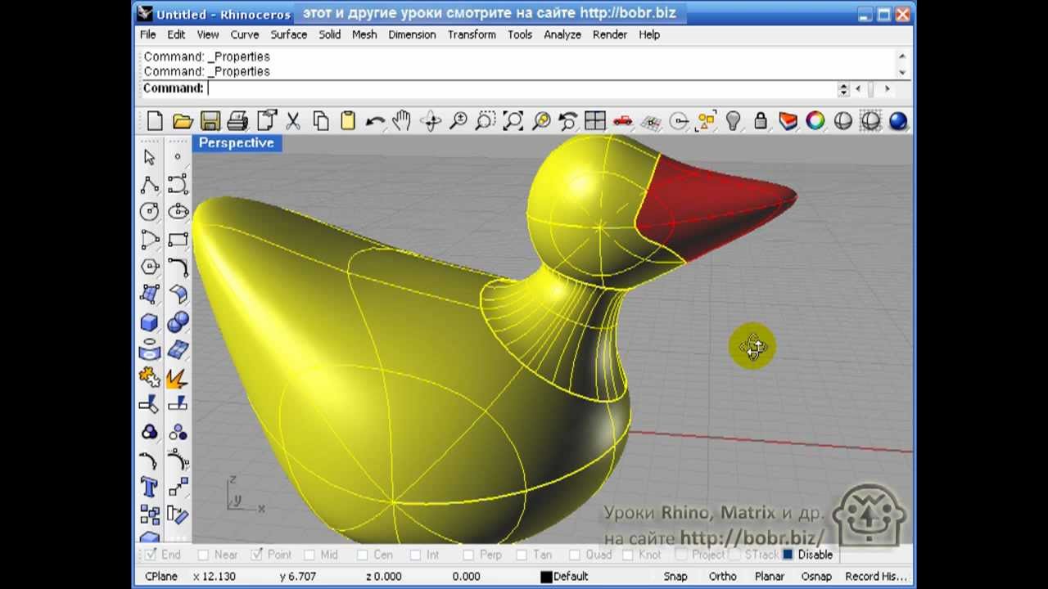Image resolution: width=1048 pixels, height=589 pixels.
Task: Click the Lock objects padlock icon
Action: pyautogui.click(x=761, y=121)
